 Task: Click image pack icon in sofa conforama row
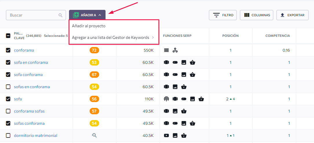[x=184, y=75]
